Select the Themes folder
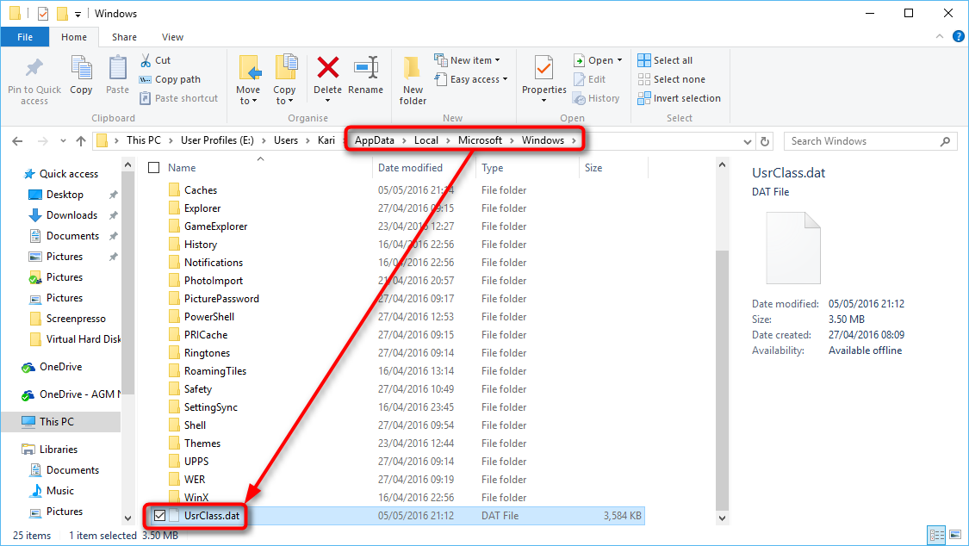Image resolution: width=969 pixels, height=546 pixels. (202, 444)
